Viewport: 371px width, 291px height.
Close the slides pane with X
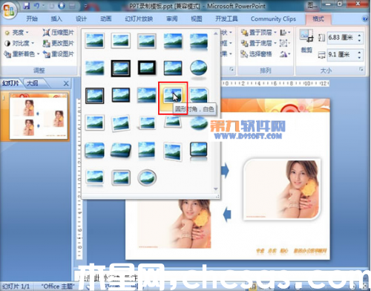click(66, 84)
